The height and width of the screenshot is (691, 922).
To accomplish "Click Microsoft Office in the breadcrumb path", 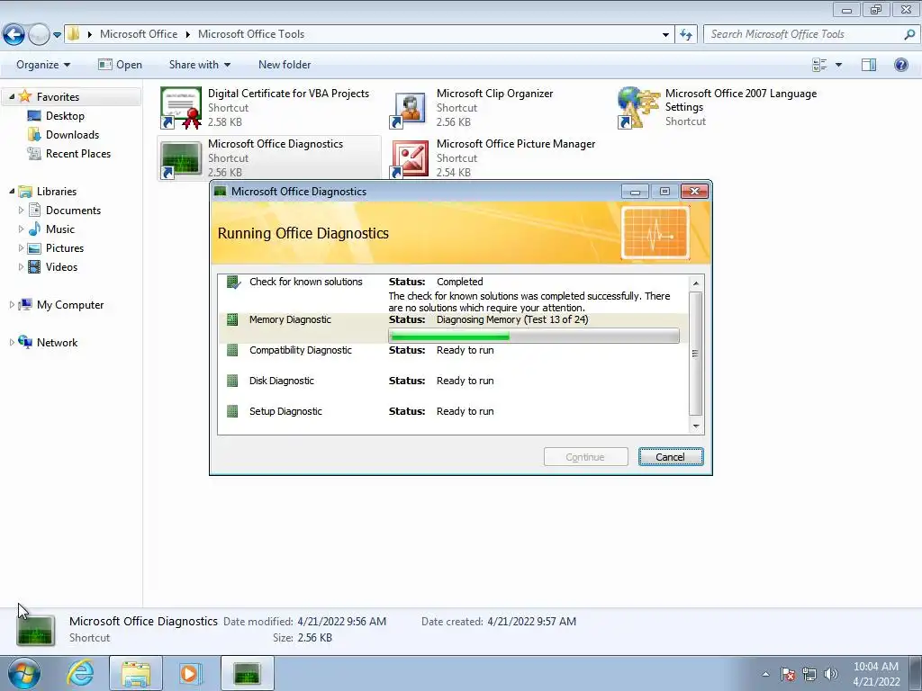I will click(139, 34).
